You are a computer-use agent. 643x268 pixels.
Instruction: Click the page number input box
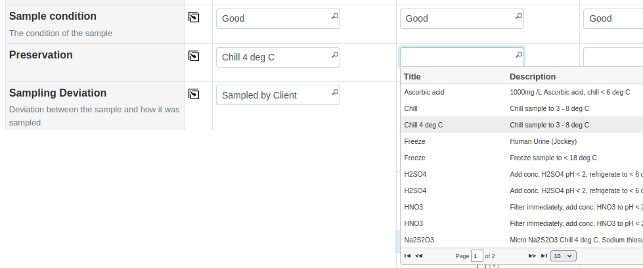[x=477, y=256]
